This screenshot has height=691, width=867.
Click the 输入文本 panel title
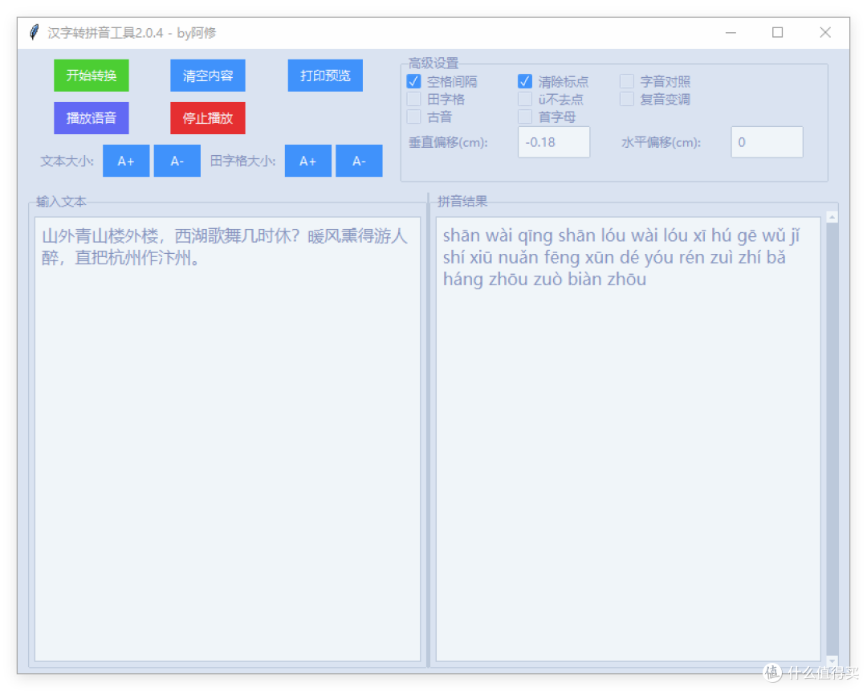tap(61, 202)
